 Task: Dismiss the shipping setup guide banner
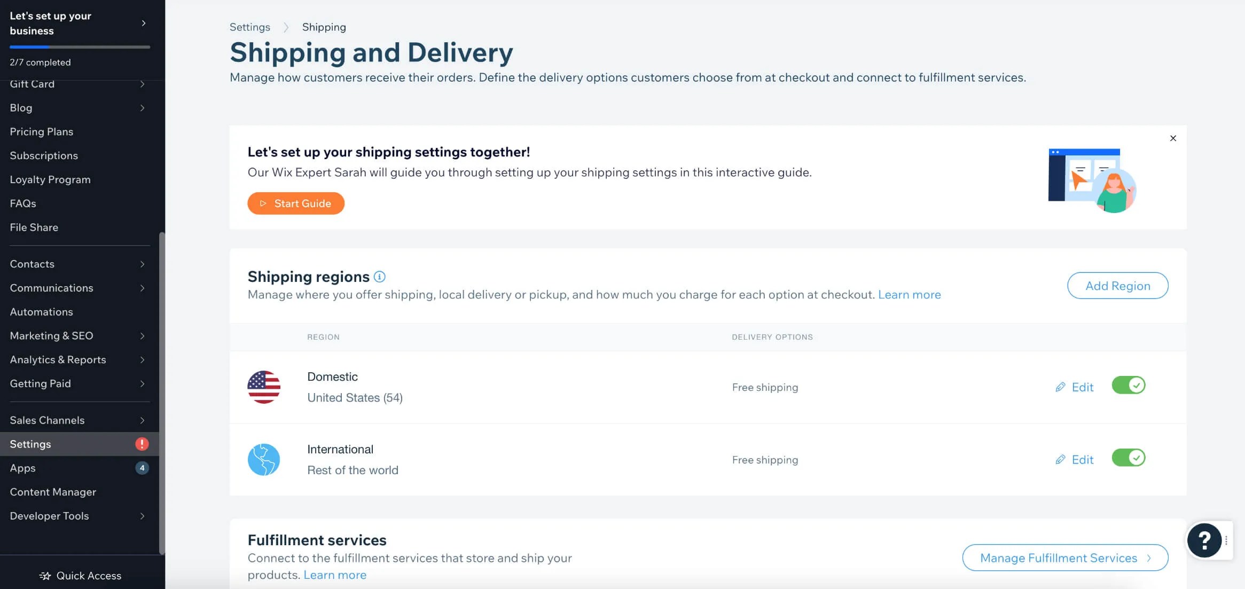point(1173,138)
